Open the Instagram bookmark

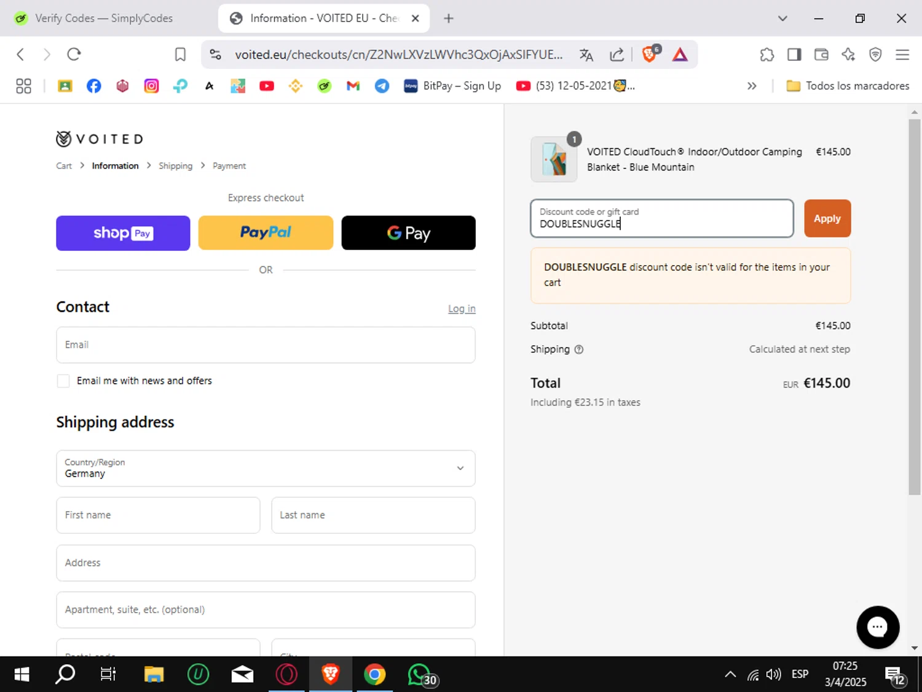[151, 86]
